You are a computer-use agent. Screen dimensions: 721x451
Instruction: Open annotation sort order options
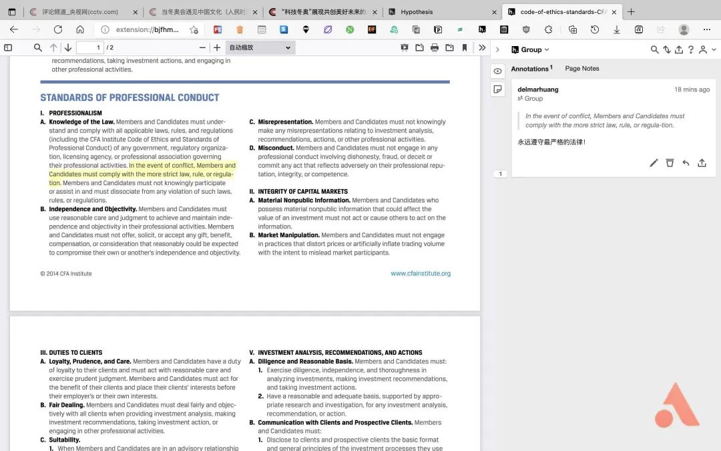667,49
